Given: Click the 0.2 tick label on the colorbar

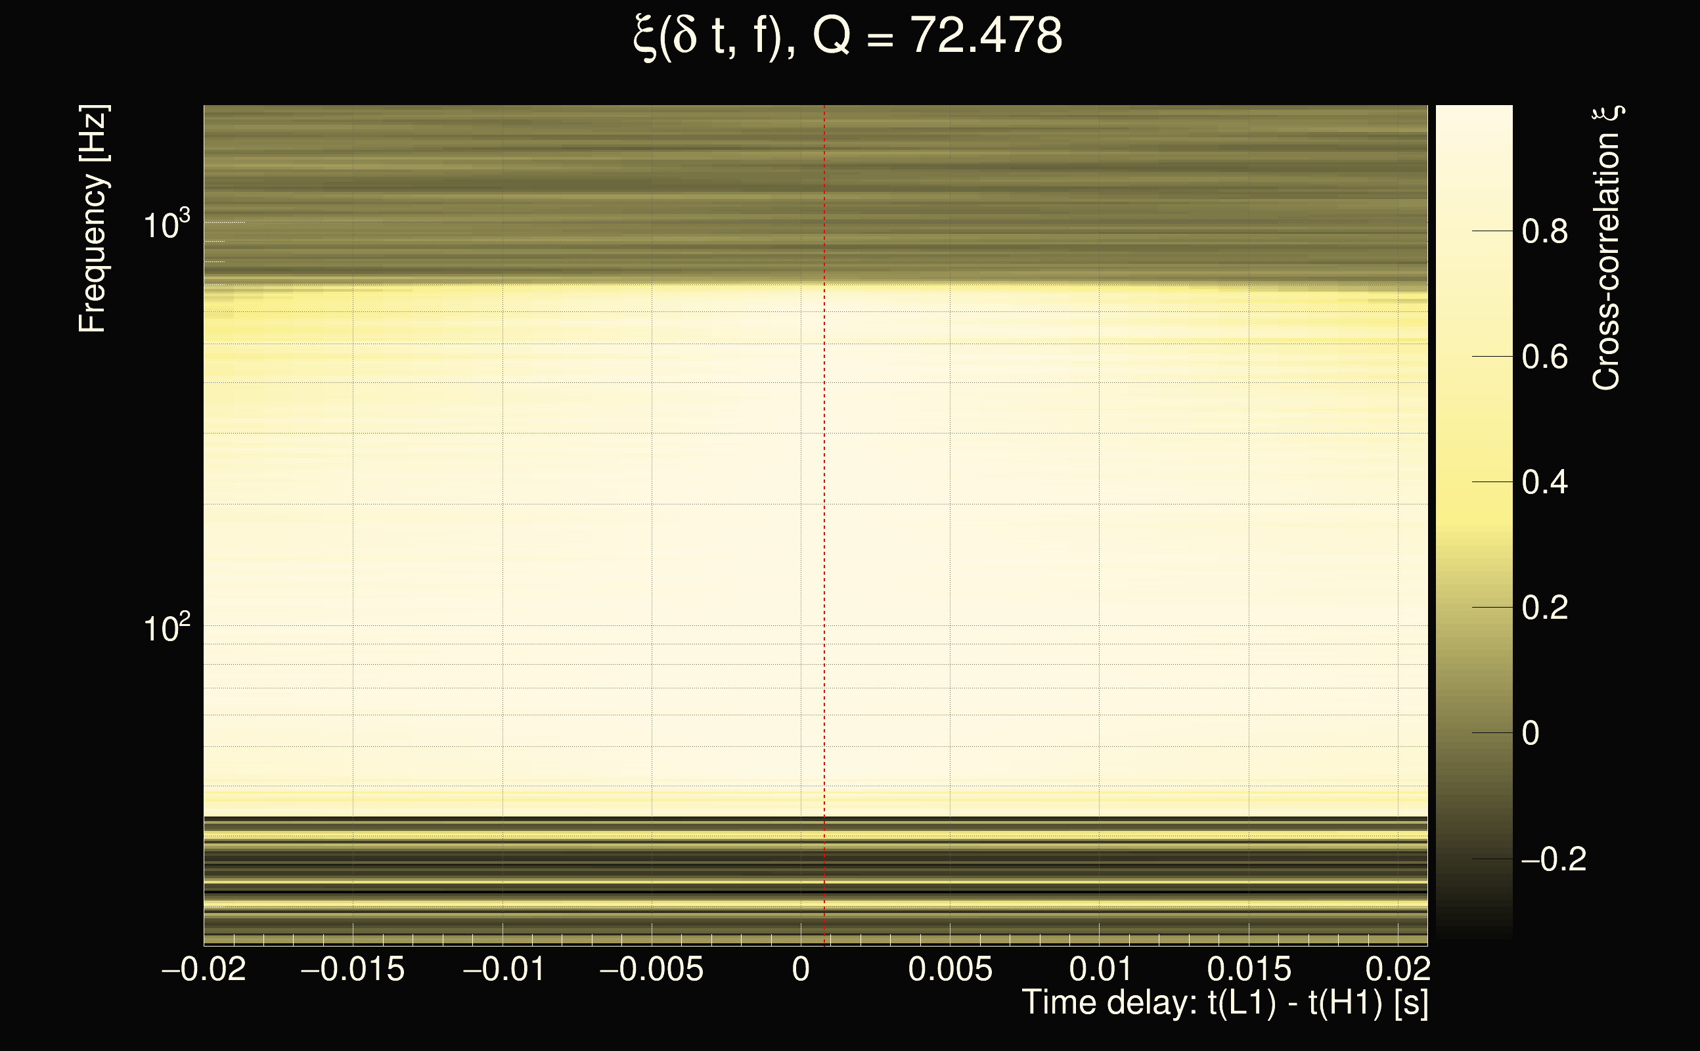Looking at the screenshot, I should tap(1544, 608).
